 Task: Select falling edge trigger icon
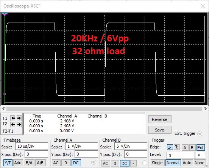pos(177,147)
